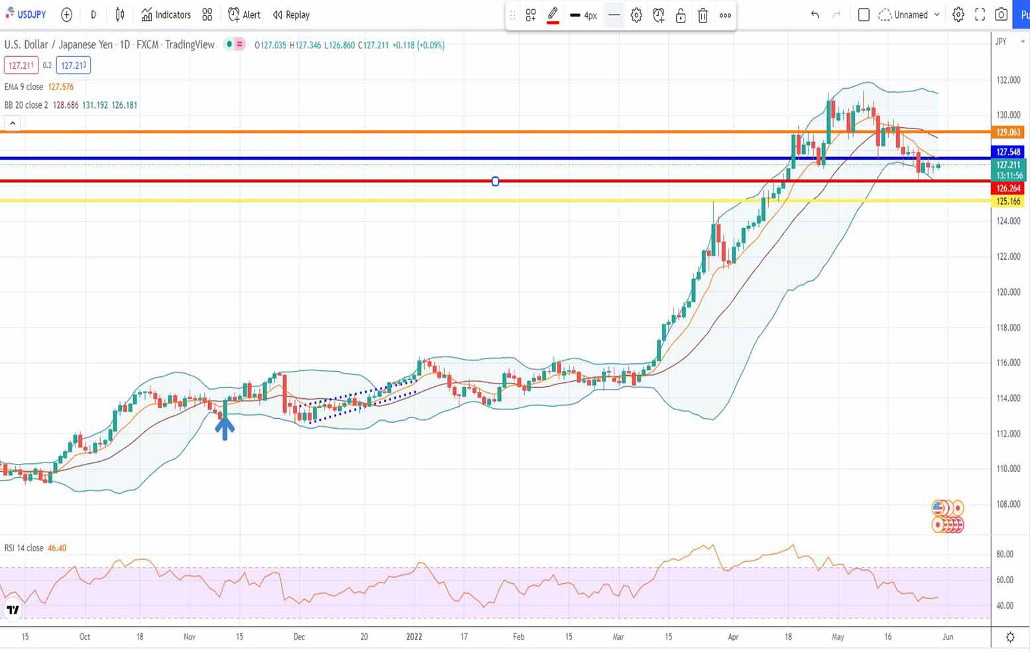Toggle the layout square checkbox icon
Image resolution: width=1030 pixels, height=652 pixels.
pos(864,15)
